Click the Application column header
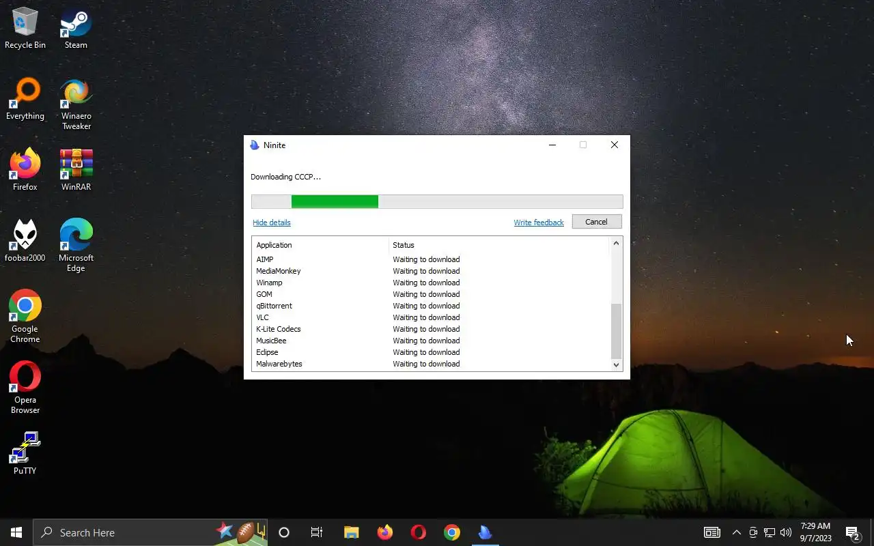The height and width of the screenshot is (546, 874). [320, 245]
